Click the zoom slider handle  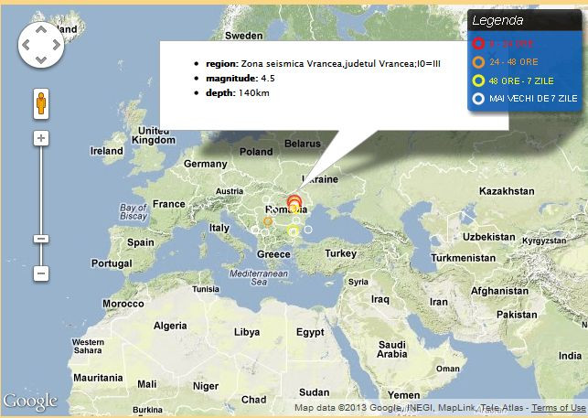[x=41, y=239]
